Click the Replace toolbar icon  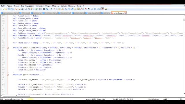(x=47, y=9)
